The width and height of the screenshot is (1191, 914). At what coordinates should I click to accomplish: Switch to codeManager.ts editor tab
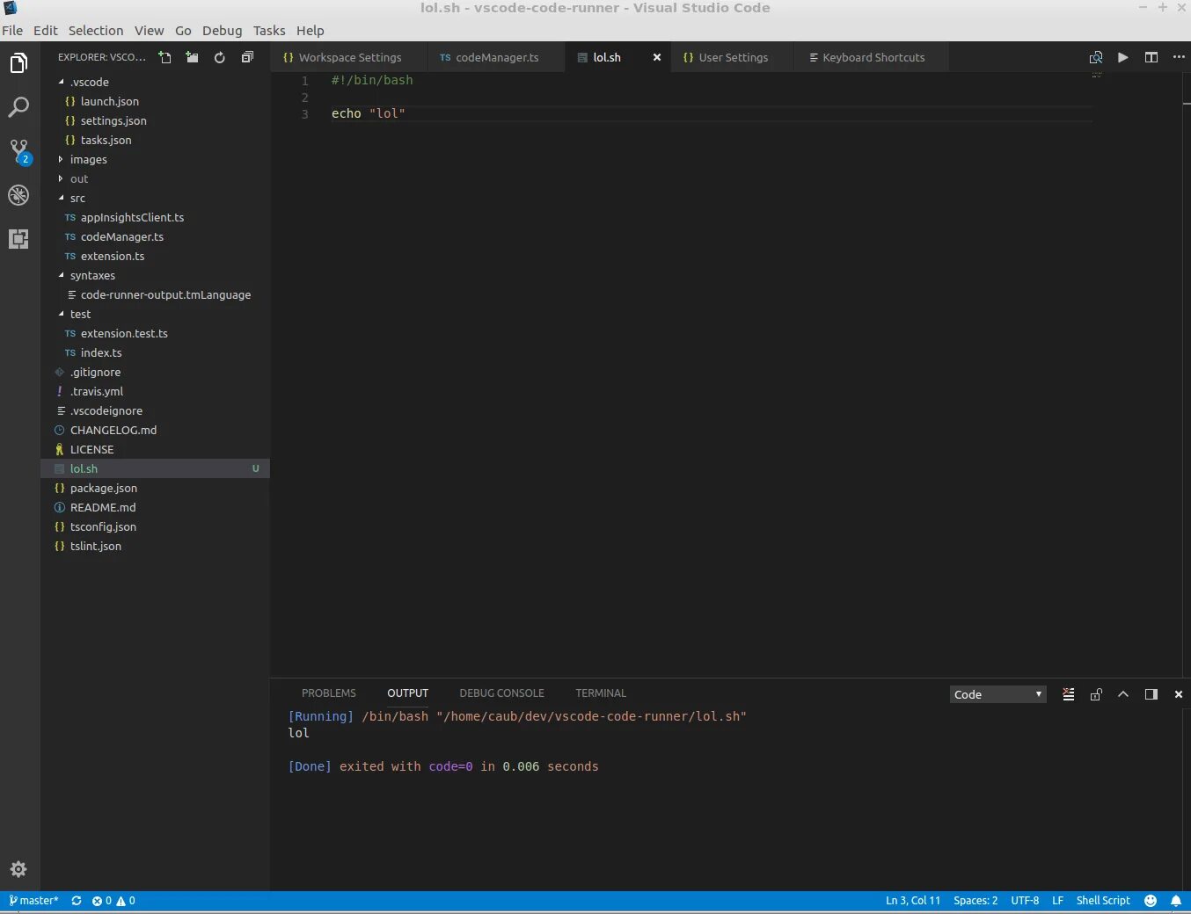pos(496,57)
